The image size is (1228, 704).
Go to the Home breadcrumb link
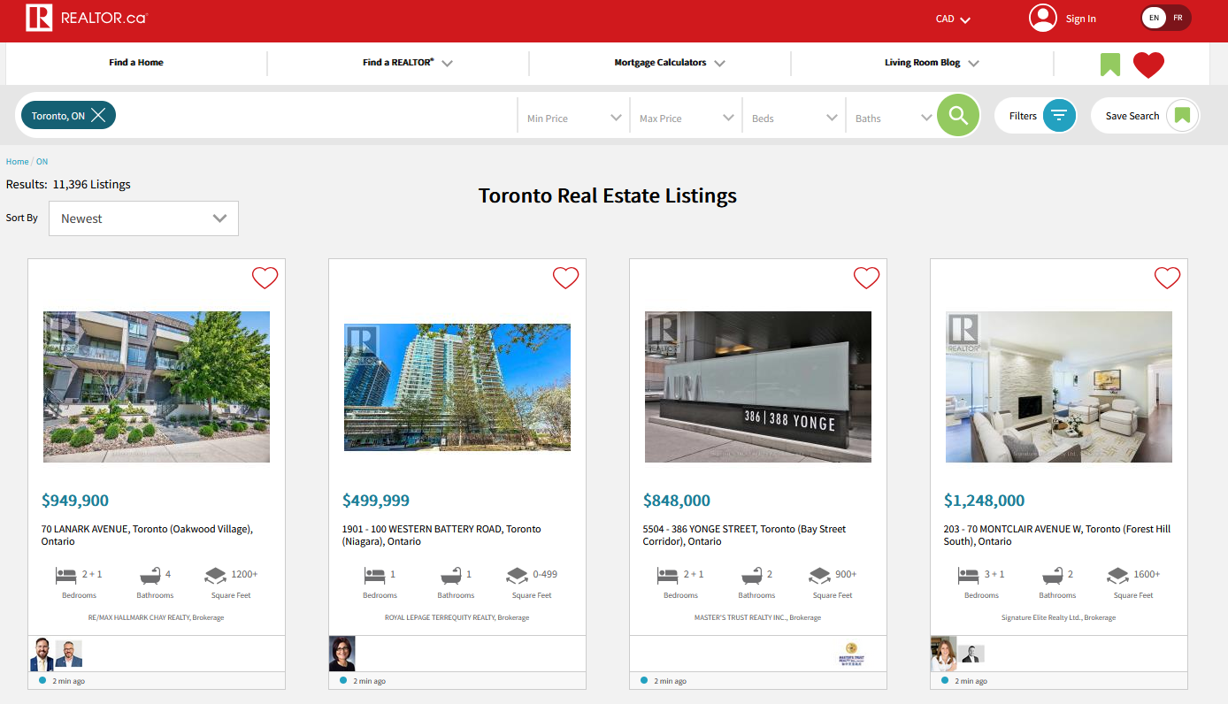tap(17, 162)
